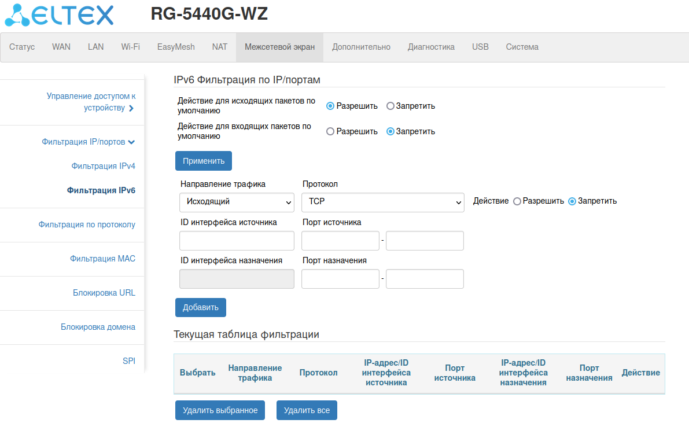This screenshot has height=438, width=689.
Task: Expand the Управление доступом к устройству chevron
Action: (131, 108)
